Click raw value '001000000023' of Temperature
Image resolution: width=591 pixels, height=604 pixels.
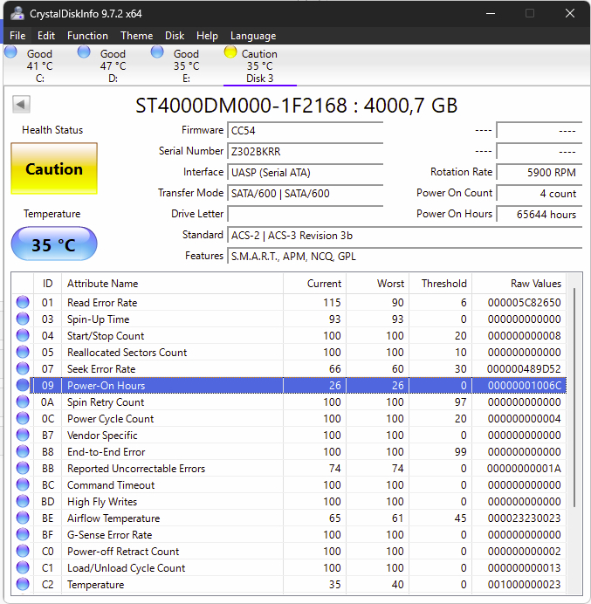coord(524,584)
